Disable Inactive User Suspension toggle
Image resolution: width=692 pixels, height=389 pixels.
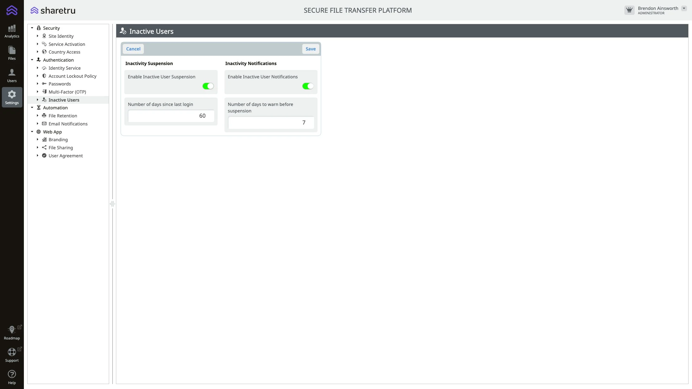pyautogui.click(x=208, y=86)
